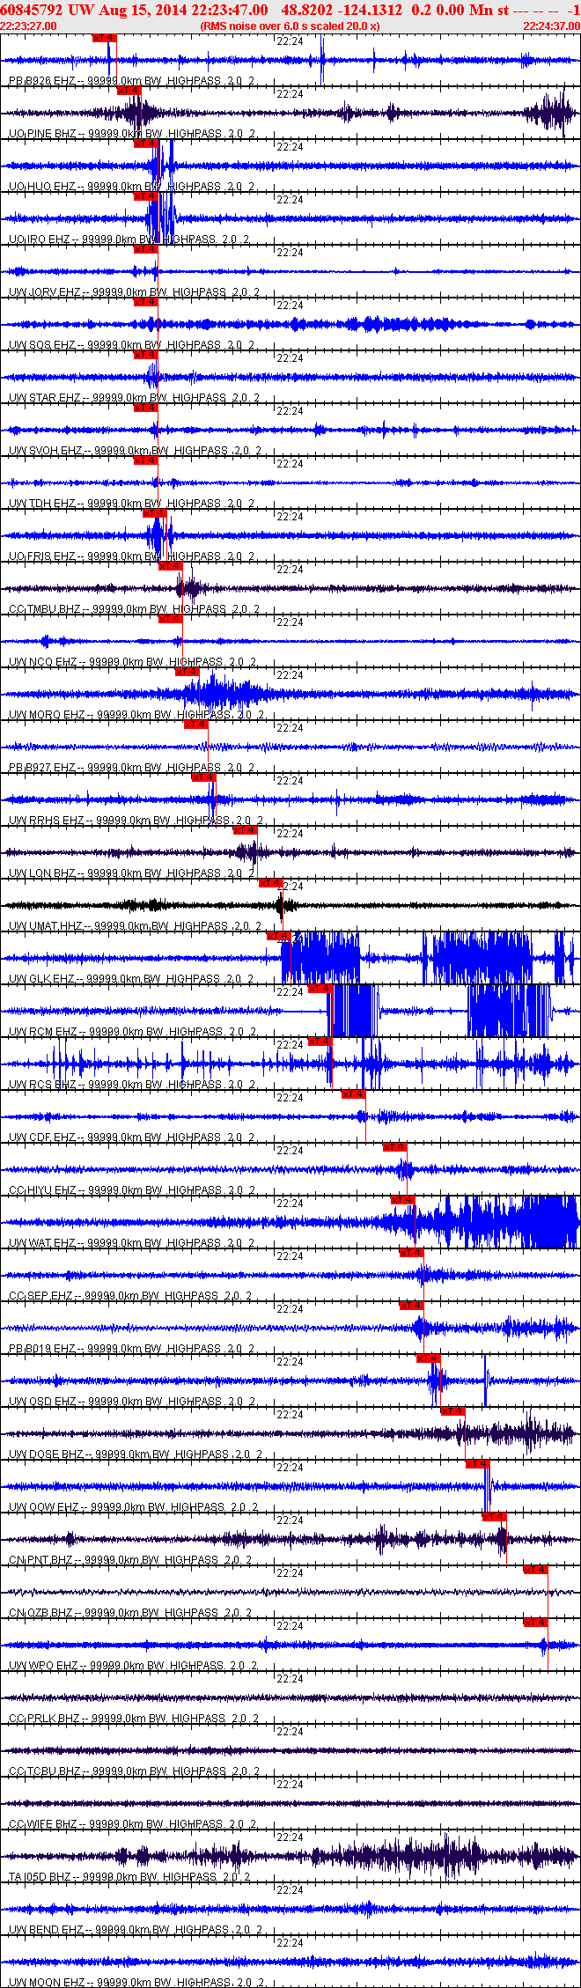Select the red pick marker on UW.UMAT trace
This screenshot has height=1988, width=581.
[x=269, y=883]
